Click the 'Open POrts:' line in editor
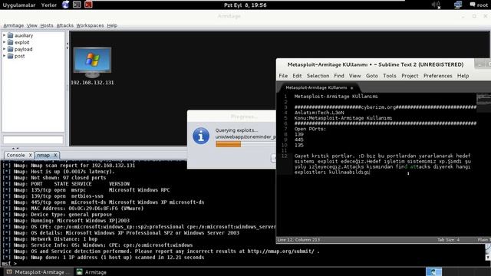The width and height of the screenshot is (491, 276). [310, 129]
